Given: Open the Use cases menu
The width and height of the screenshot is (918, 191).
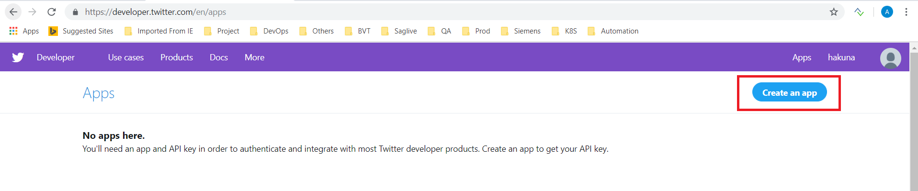Looking at the screenshot, I should click(x=126, y=57).
